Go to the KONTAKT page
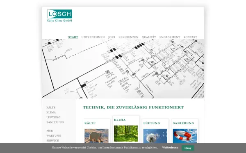Image resolution: width=246 pixels, height=153 pixels. click(190, 37)
